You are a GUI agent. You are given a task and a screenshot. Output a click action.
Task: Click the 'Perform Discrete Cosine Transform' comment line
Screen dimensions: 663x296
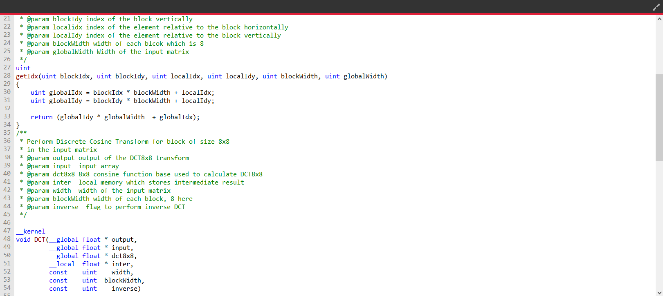click(128, 142)
